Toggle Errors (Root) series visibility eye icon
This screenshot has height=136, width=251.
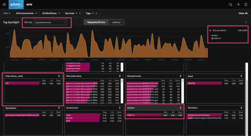(x=210, y=30)
